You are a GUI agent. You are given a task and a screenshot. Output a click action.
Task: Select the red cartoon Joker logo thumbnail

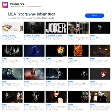click(100, 74)
